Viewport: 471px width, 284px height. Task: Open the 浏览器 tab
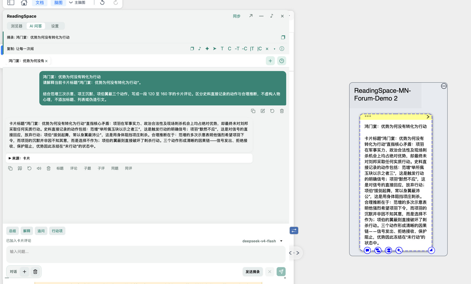(x=17, y=26)
